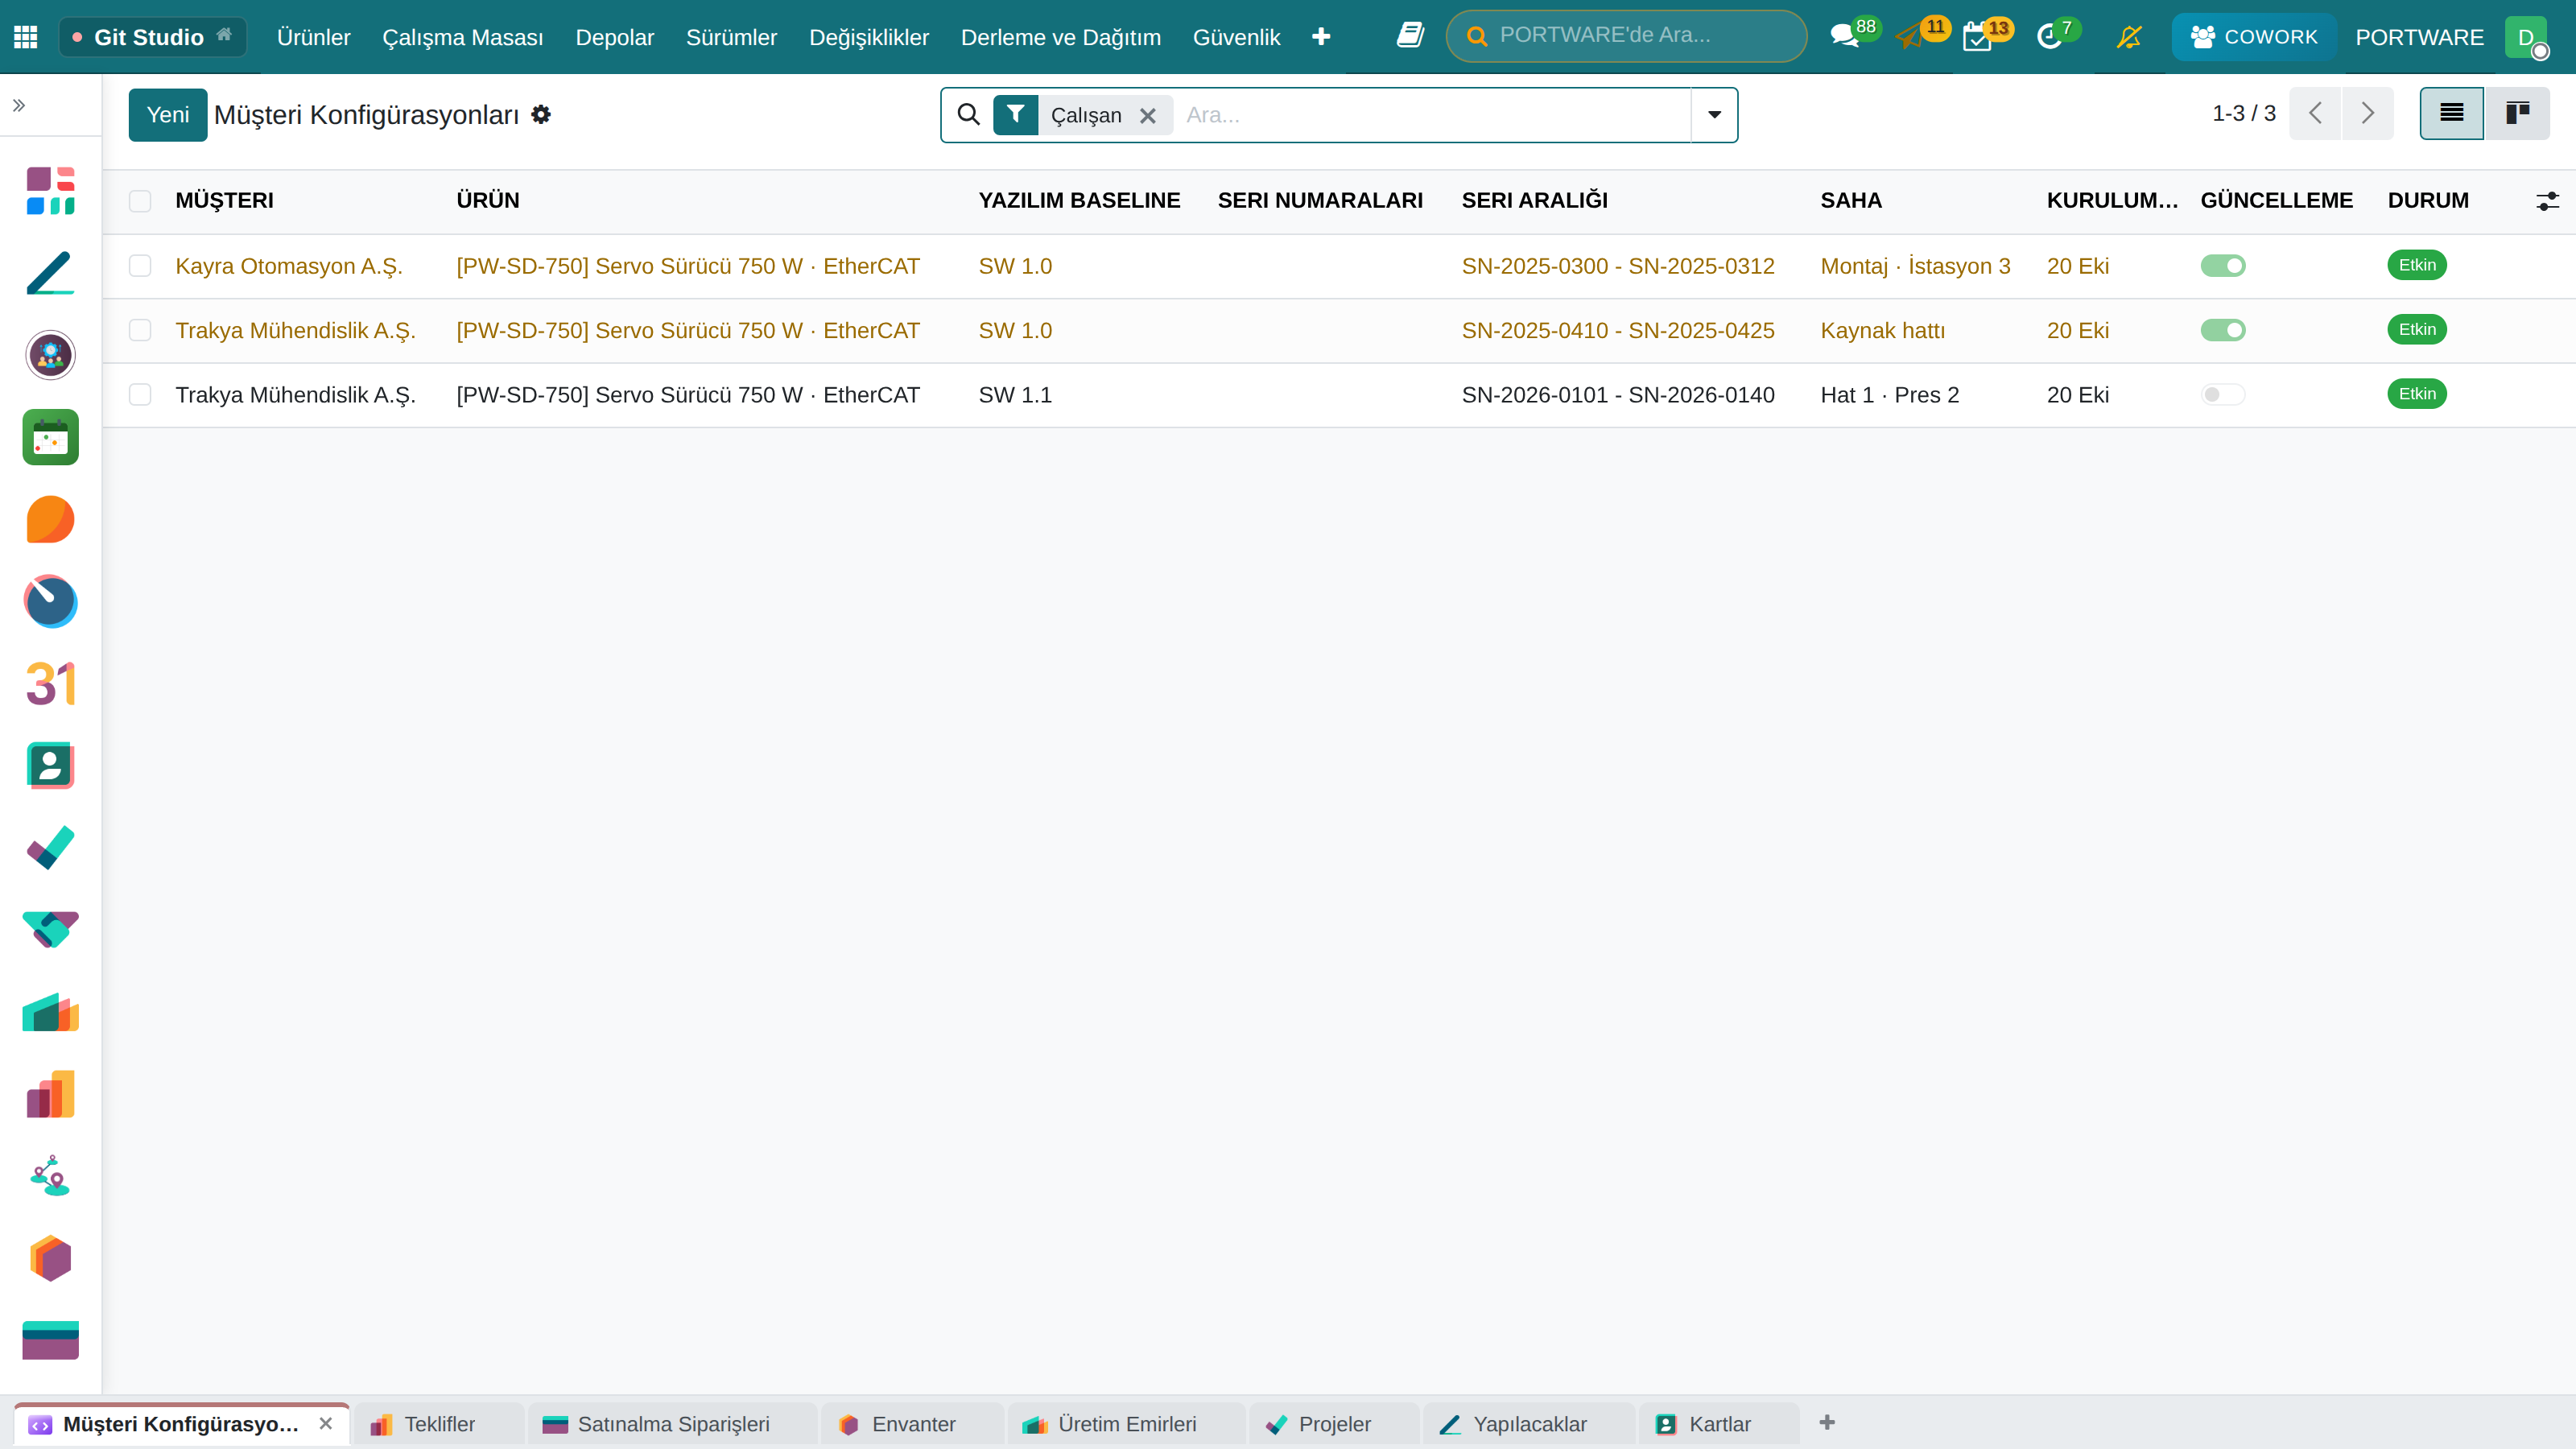
Task: Open the pen edit sidebar app icon
Action: tap(50, 273)
